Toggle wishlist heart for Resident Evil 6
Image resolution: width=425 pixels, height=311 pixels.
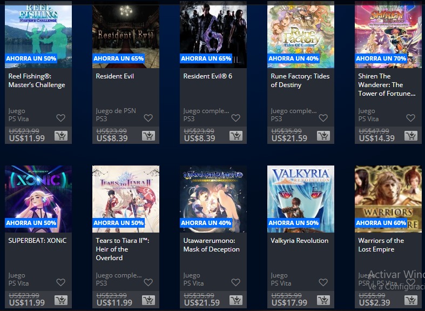tap(236, 118)
